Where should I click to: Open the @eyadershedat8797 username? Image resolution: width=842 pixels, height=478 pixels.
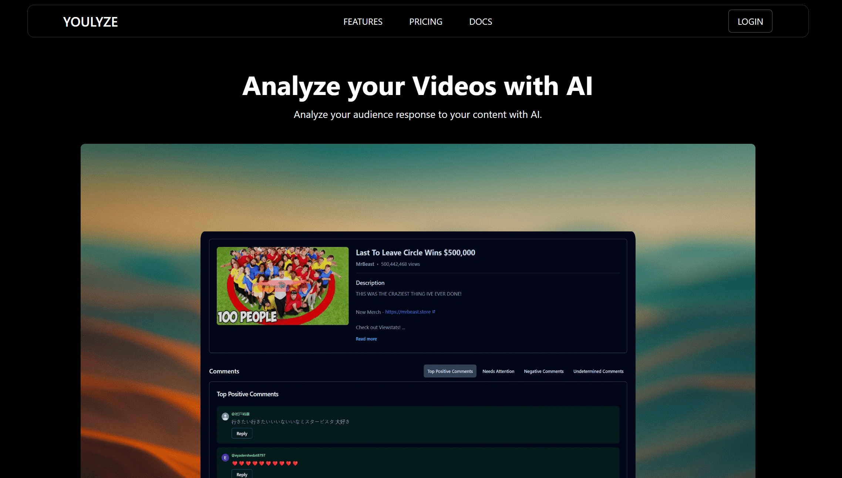248,455
